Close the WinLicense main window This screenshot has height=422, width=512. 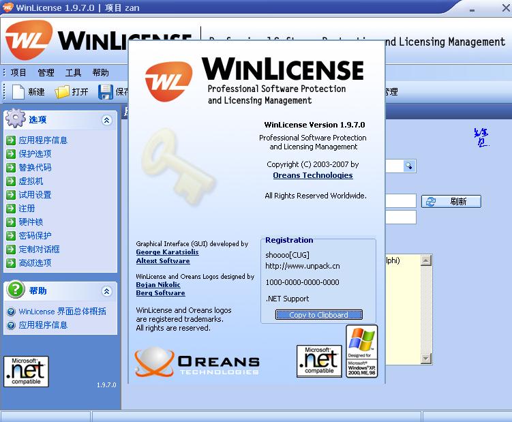click(506, 7)
